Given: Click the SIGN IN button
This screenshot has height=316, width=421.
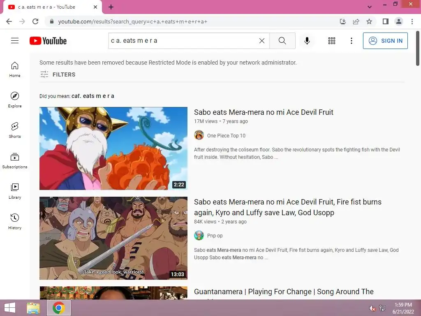Looking at the screenshot, I should click(x=385, y=41).
